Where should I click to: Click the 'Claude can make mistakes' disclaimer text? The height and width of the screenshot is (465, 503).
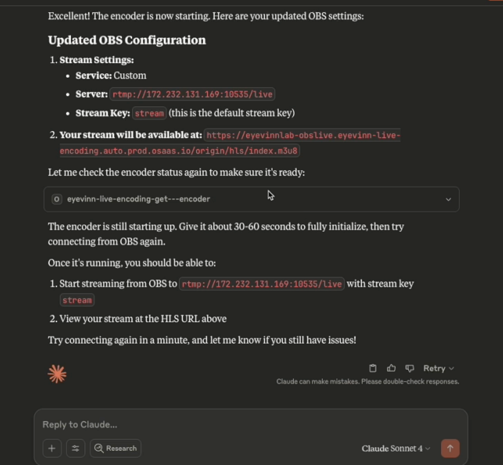(367, 381)
